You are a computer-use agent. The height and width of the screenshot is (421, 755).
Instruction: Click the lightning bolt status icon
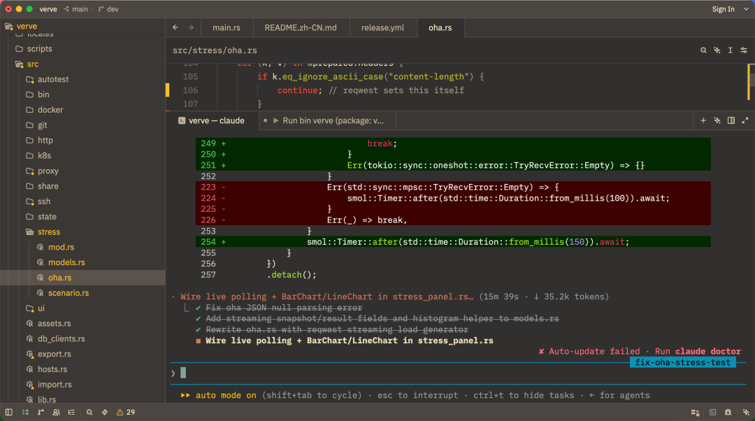pos(104,413)
